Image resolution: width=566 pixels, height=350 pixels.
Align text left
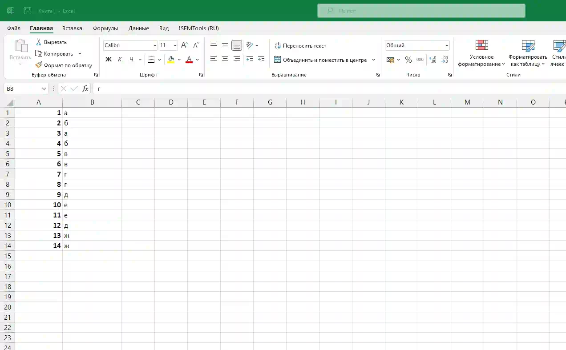pyautogui.click(x=214, y=60)
